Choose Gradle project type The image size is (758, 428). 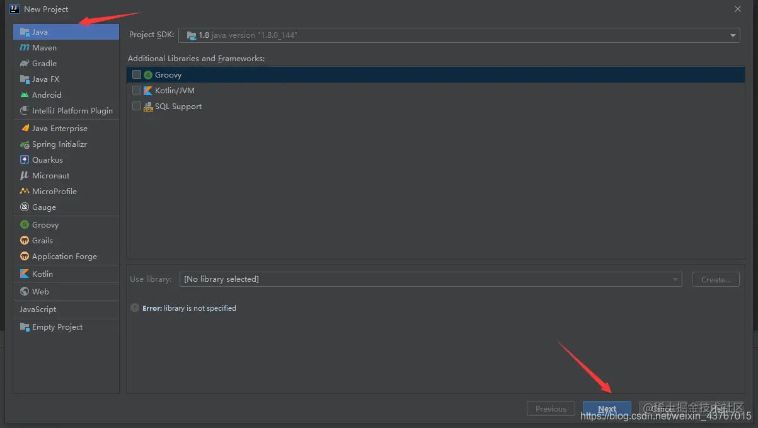(x=66, y=63)
